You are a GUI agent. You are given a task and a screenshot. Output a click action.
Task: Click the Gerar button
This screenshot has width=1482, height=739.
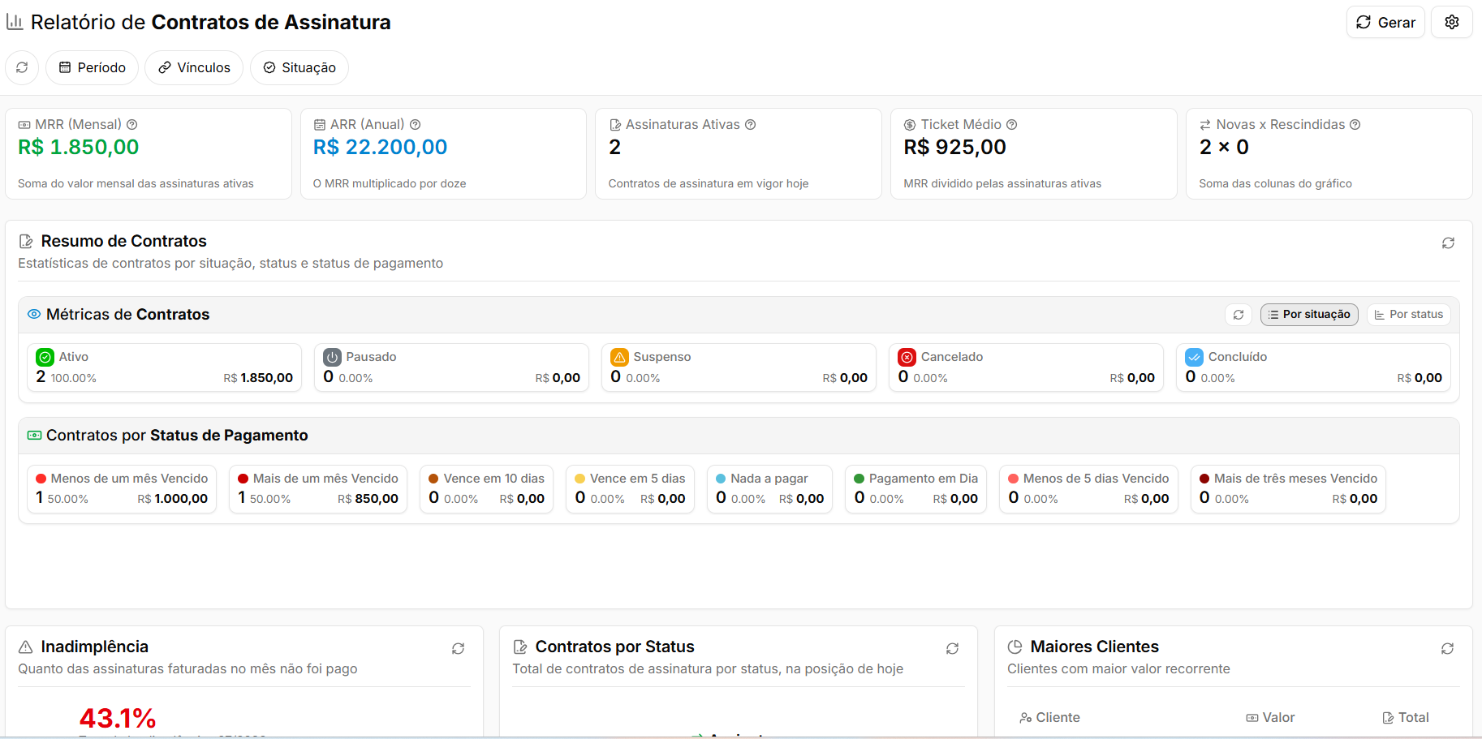(1385, 22)
